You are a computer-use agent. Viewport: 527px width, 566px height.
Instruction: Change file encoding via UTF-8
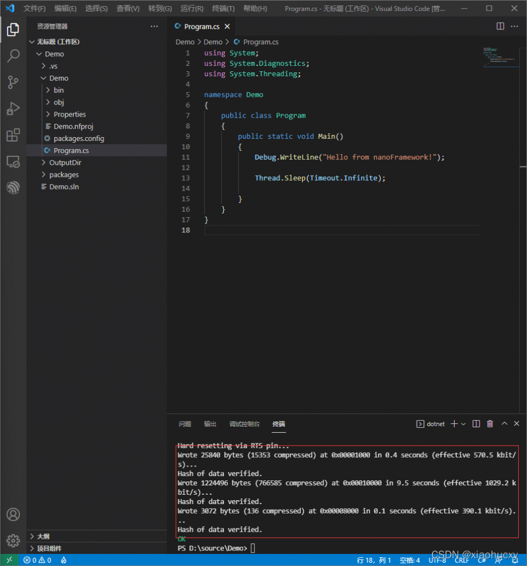[x=437, y=560]
